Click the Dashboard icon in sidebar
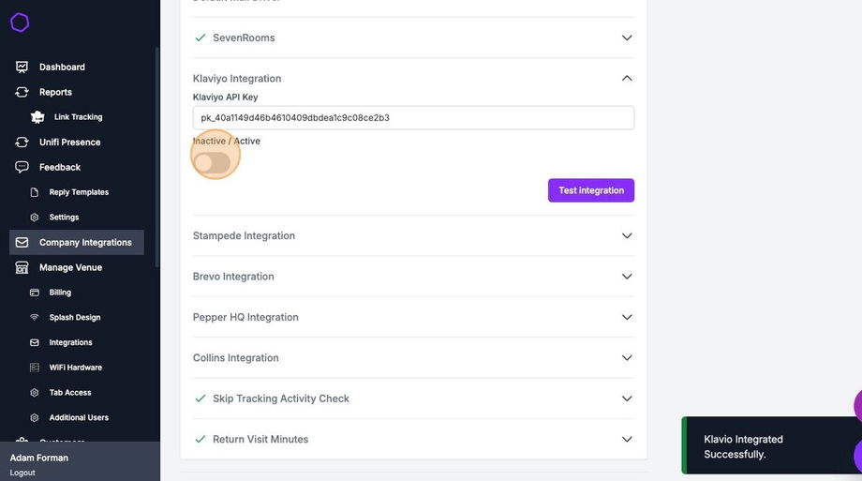The width and height of the screenshot is (862, 481). tap(22, 68)
